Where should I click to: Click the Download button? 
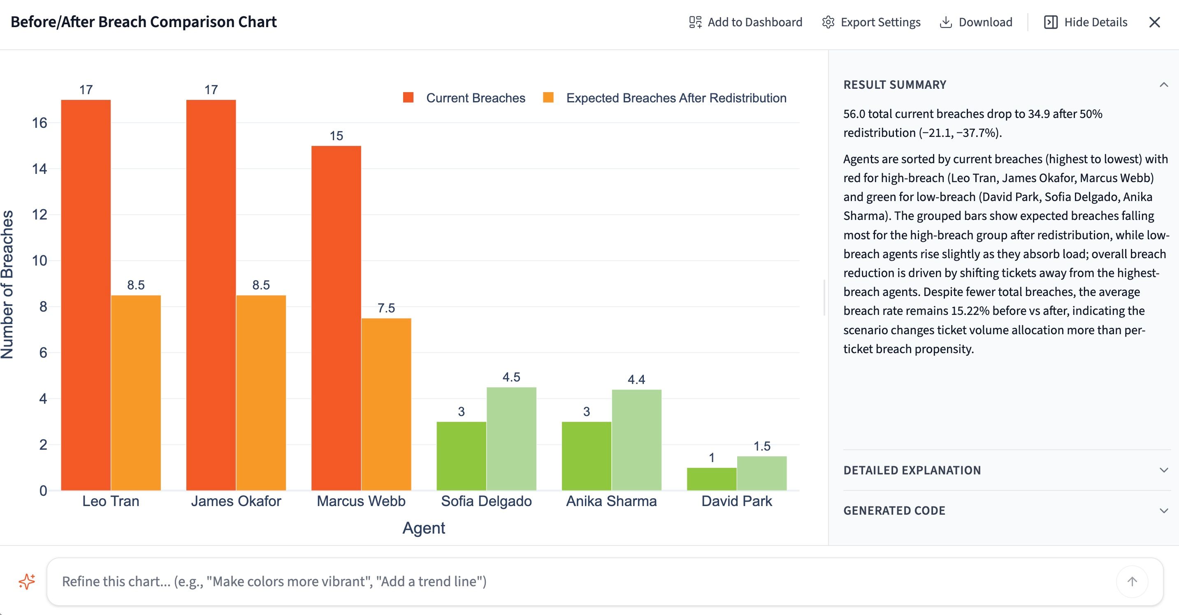[975, 21]
